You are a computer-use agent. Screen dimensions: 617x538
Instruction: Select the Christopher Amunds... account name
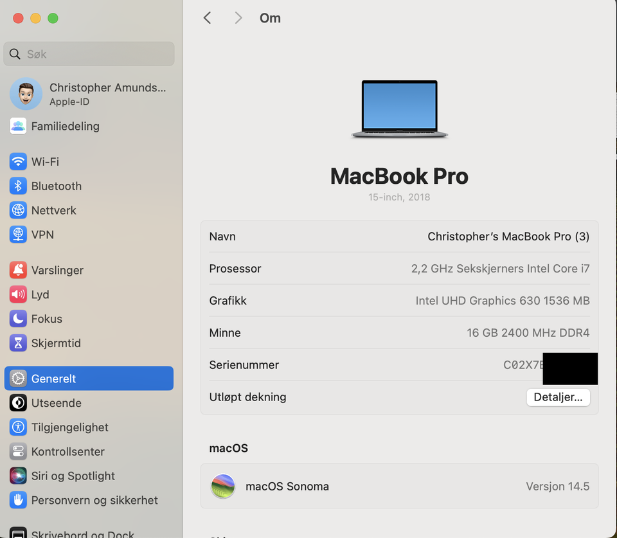click(107, 87)
